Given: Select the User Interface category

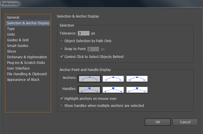Looking at the screenshot, I should point(18,68).
